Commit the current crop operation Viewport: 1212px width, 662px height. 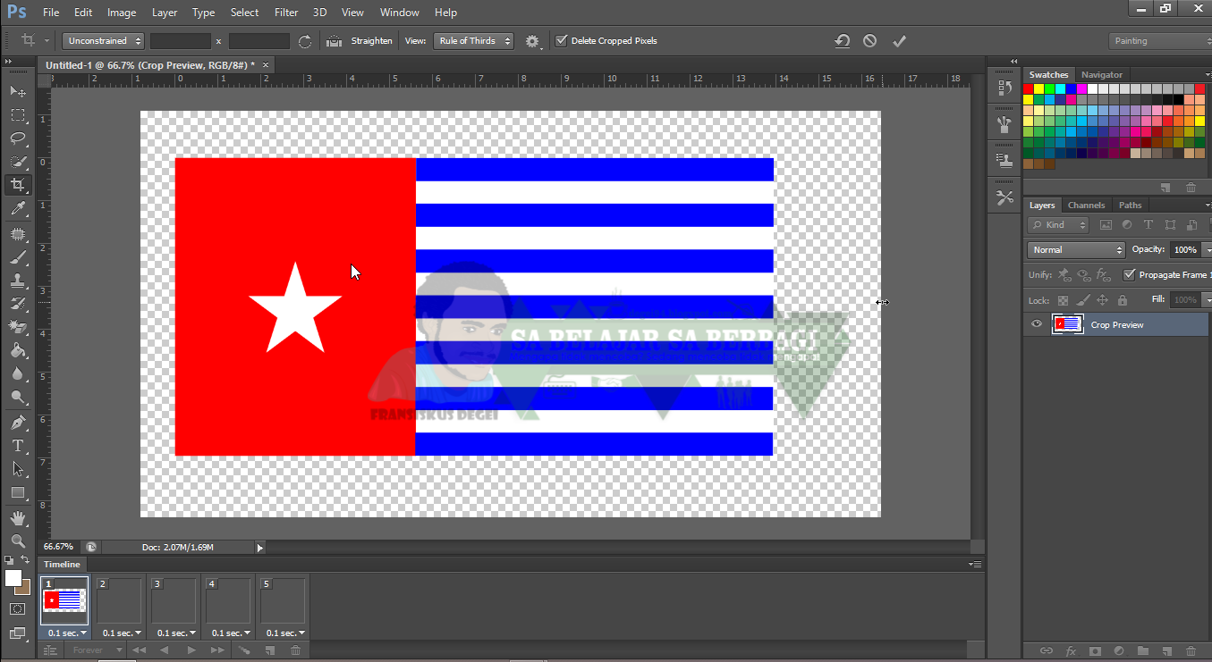tap(899, 40)
